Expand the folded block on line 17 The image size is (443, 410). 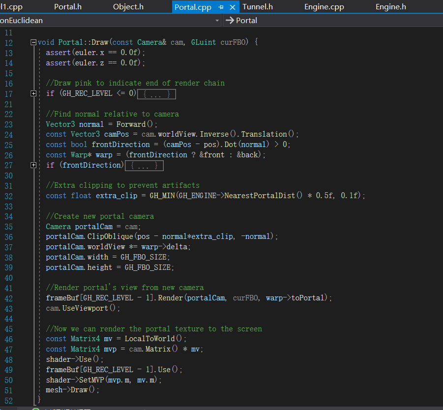[x=33, y=93]
